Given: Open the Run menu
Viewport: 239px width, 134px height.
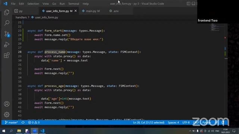Looking at the screenshot, I should (62, 4).
